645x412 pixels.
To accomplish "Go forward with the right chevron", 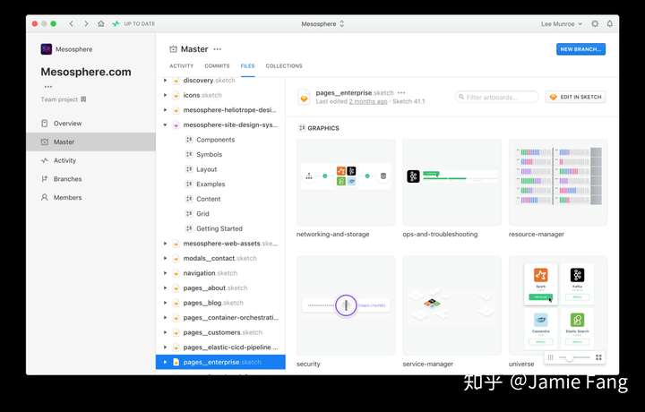I will coord(86,24).
